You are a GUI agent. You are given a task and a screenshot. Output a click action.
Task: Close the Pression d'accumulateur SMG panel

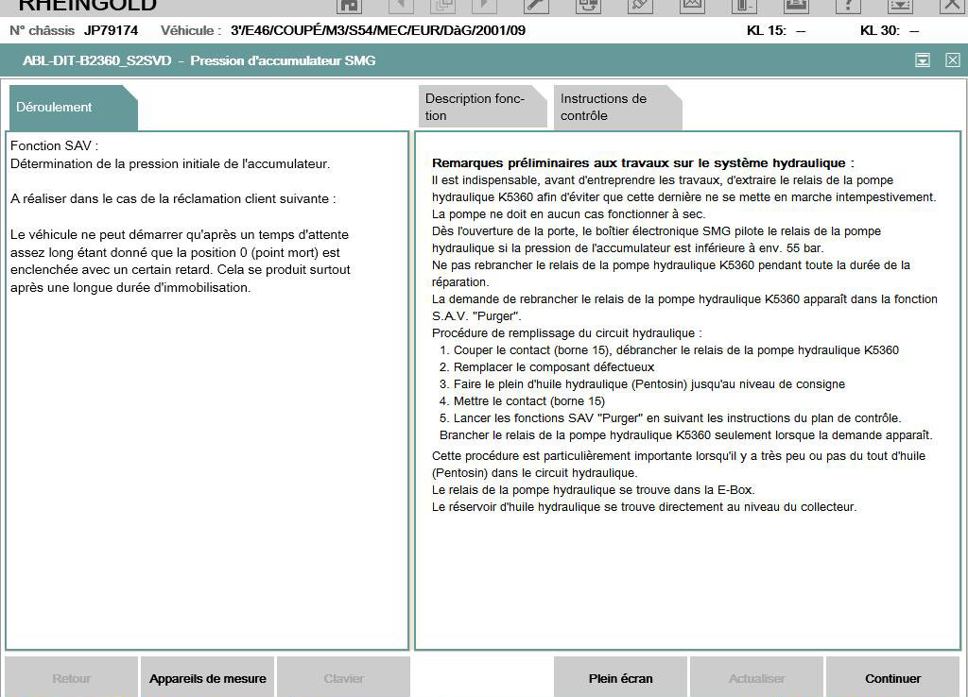[953, 59]
